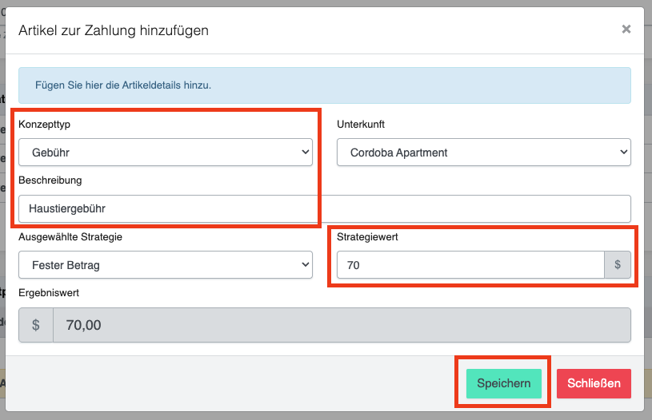Viewport: 652px width, 420px height.
Task: Click the Beschreibung label
Action: [50, 180]
